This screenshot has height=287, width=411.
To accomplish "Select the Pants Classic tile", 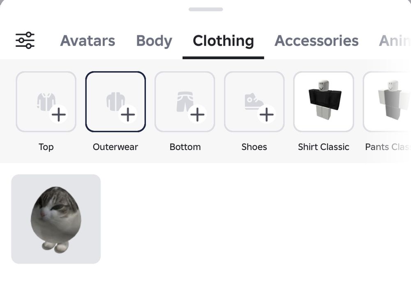I will point(387,102).
